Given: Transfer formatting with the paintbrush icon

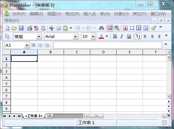Looking at the screenshot, I should (154, 28).
